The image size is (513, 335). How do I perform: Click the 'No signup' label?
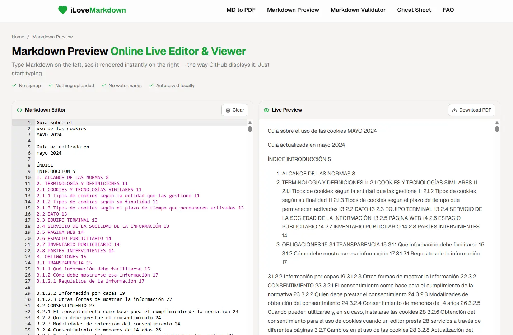click(x=30, y=85)
